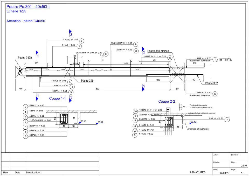Click the "Affaire :" field label
This screenshot has width=249, height=176.
tap(216, 155)
